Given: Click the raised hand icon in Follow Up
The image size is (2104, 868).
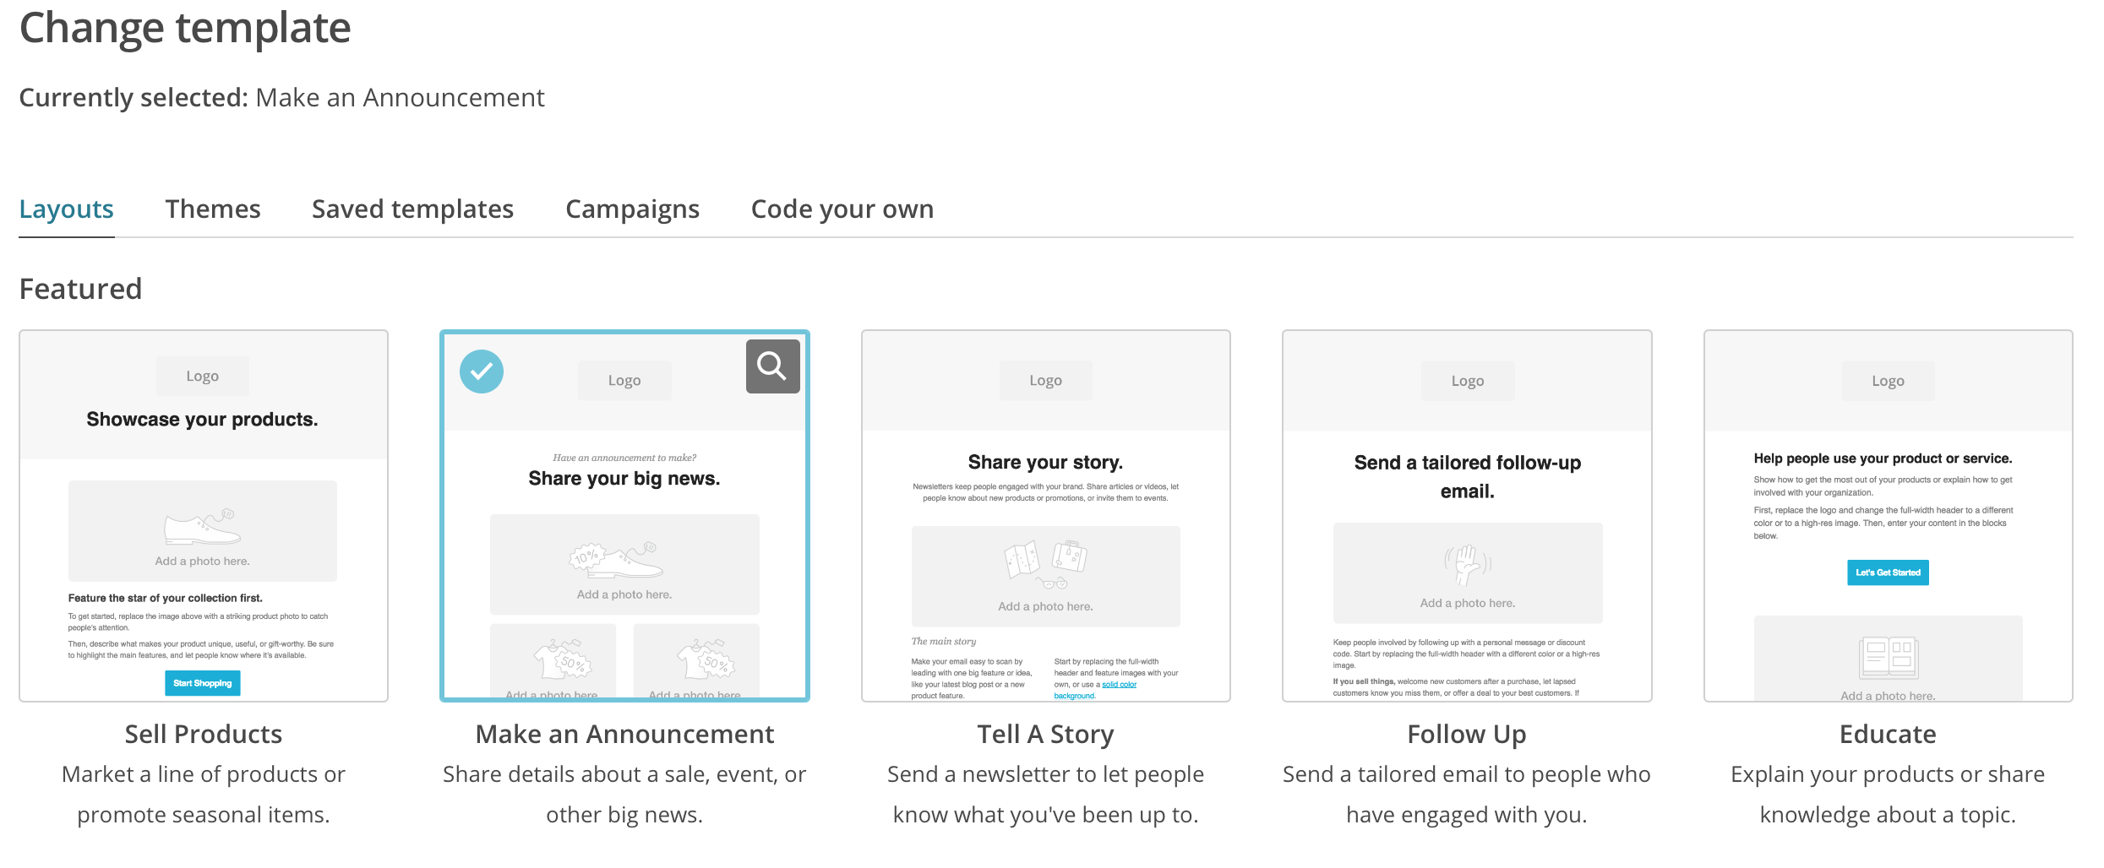Looking at the screenshot, I should pyautogui.click(x=1468, y=564).
